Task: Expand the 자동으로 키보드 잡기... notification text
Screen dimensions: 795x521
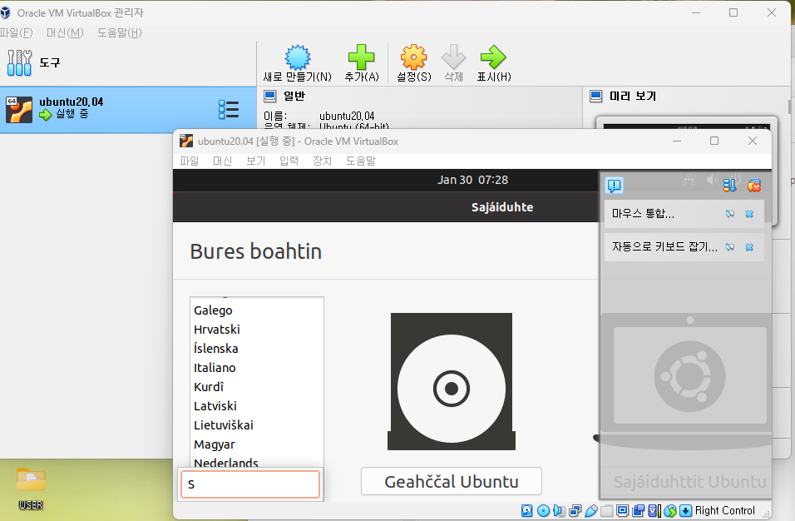Action: [664, 246]
